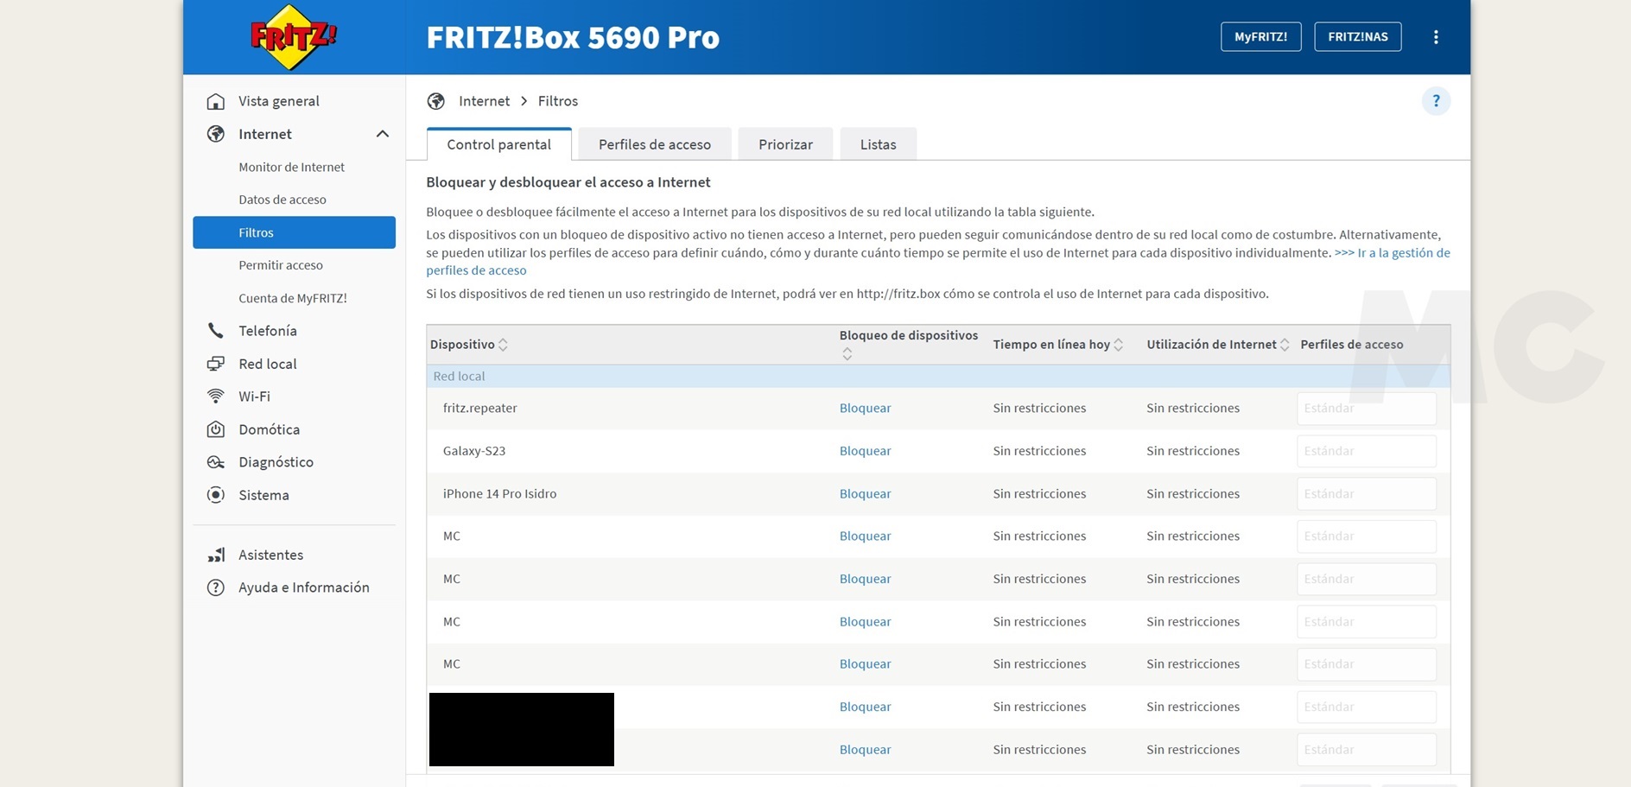Click the Diagnóstico icon in sidebar
Image resolution: width=1631 pixels, height=787 pixels.
tap(216, 462)
